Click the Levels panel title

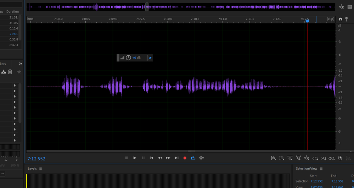point(32,168)
